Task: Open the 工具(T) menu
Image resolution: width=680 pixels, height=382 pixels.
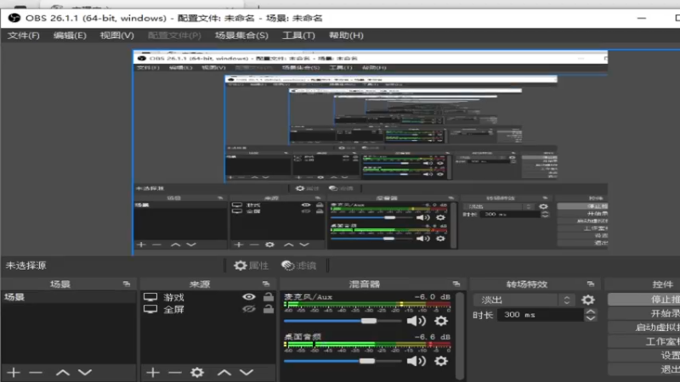Action: point(298,36)
